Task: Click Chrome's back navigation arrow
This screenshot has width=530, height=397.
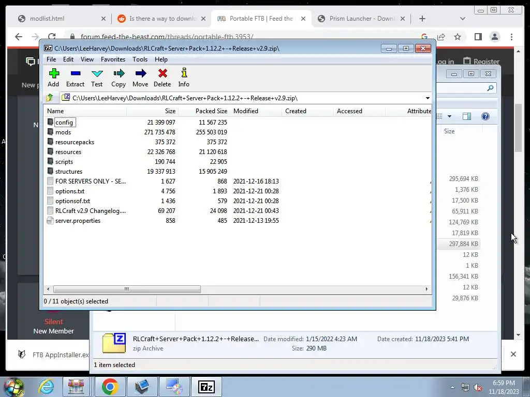Action: [19, 37]
